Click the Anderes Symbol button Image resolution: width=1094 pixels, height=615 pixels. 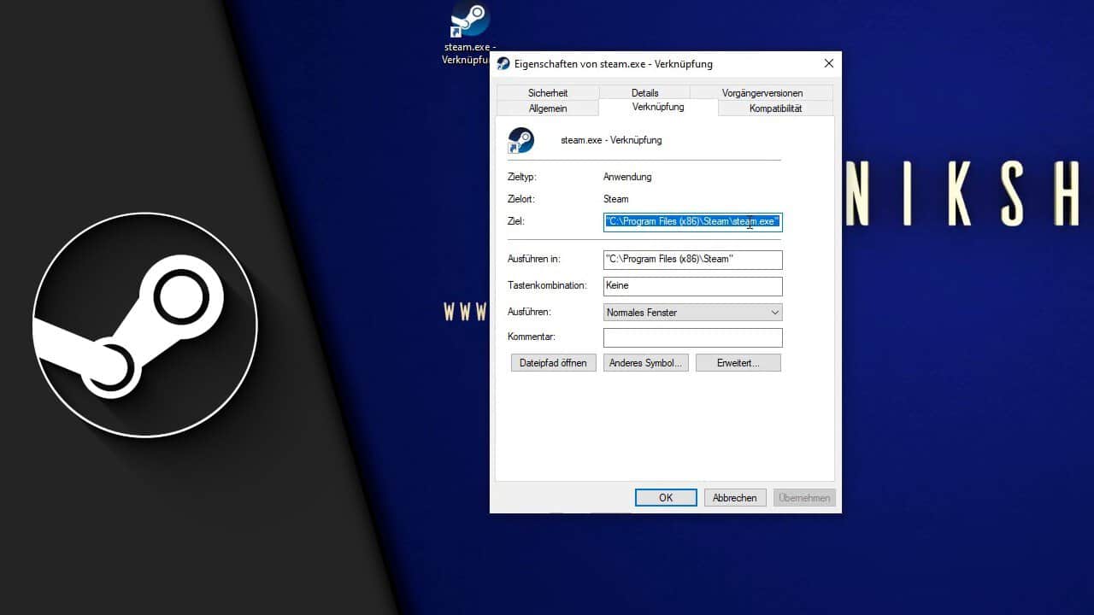point(645,363)
